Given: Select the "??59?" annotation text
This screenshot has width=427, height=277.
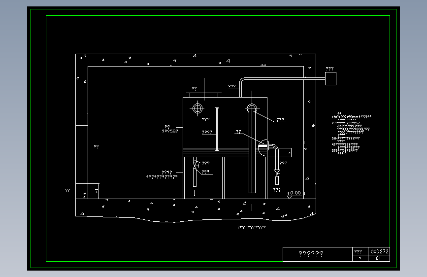Looking at the screenshot, I should click(170, 132).
